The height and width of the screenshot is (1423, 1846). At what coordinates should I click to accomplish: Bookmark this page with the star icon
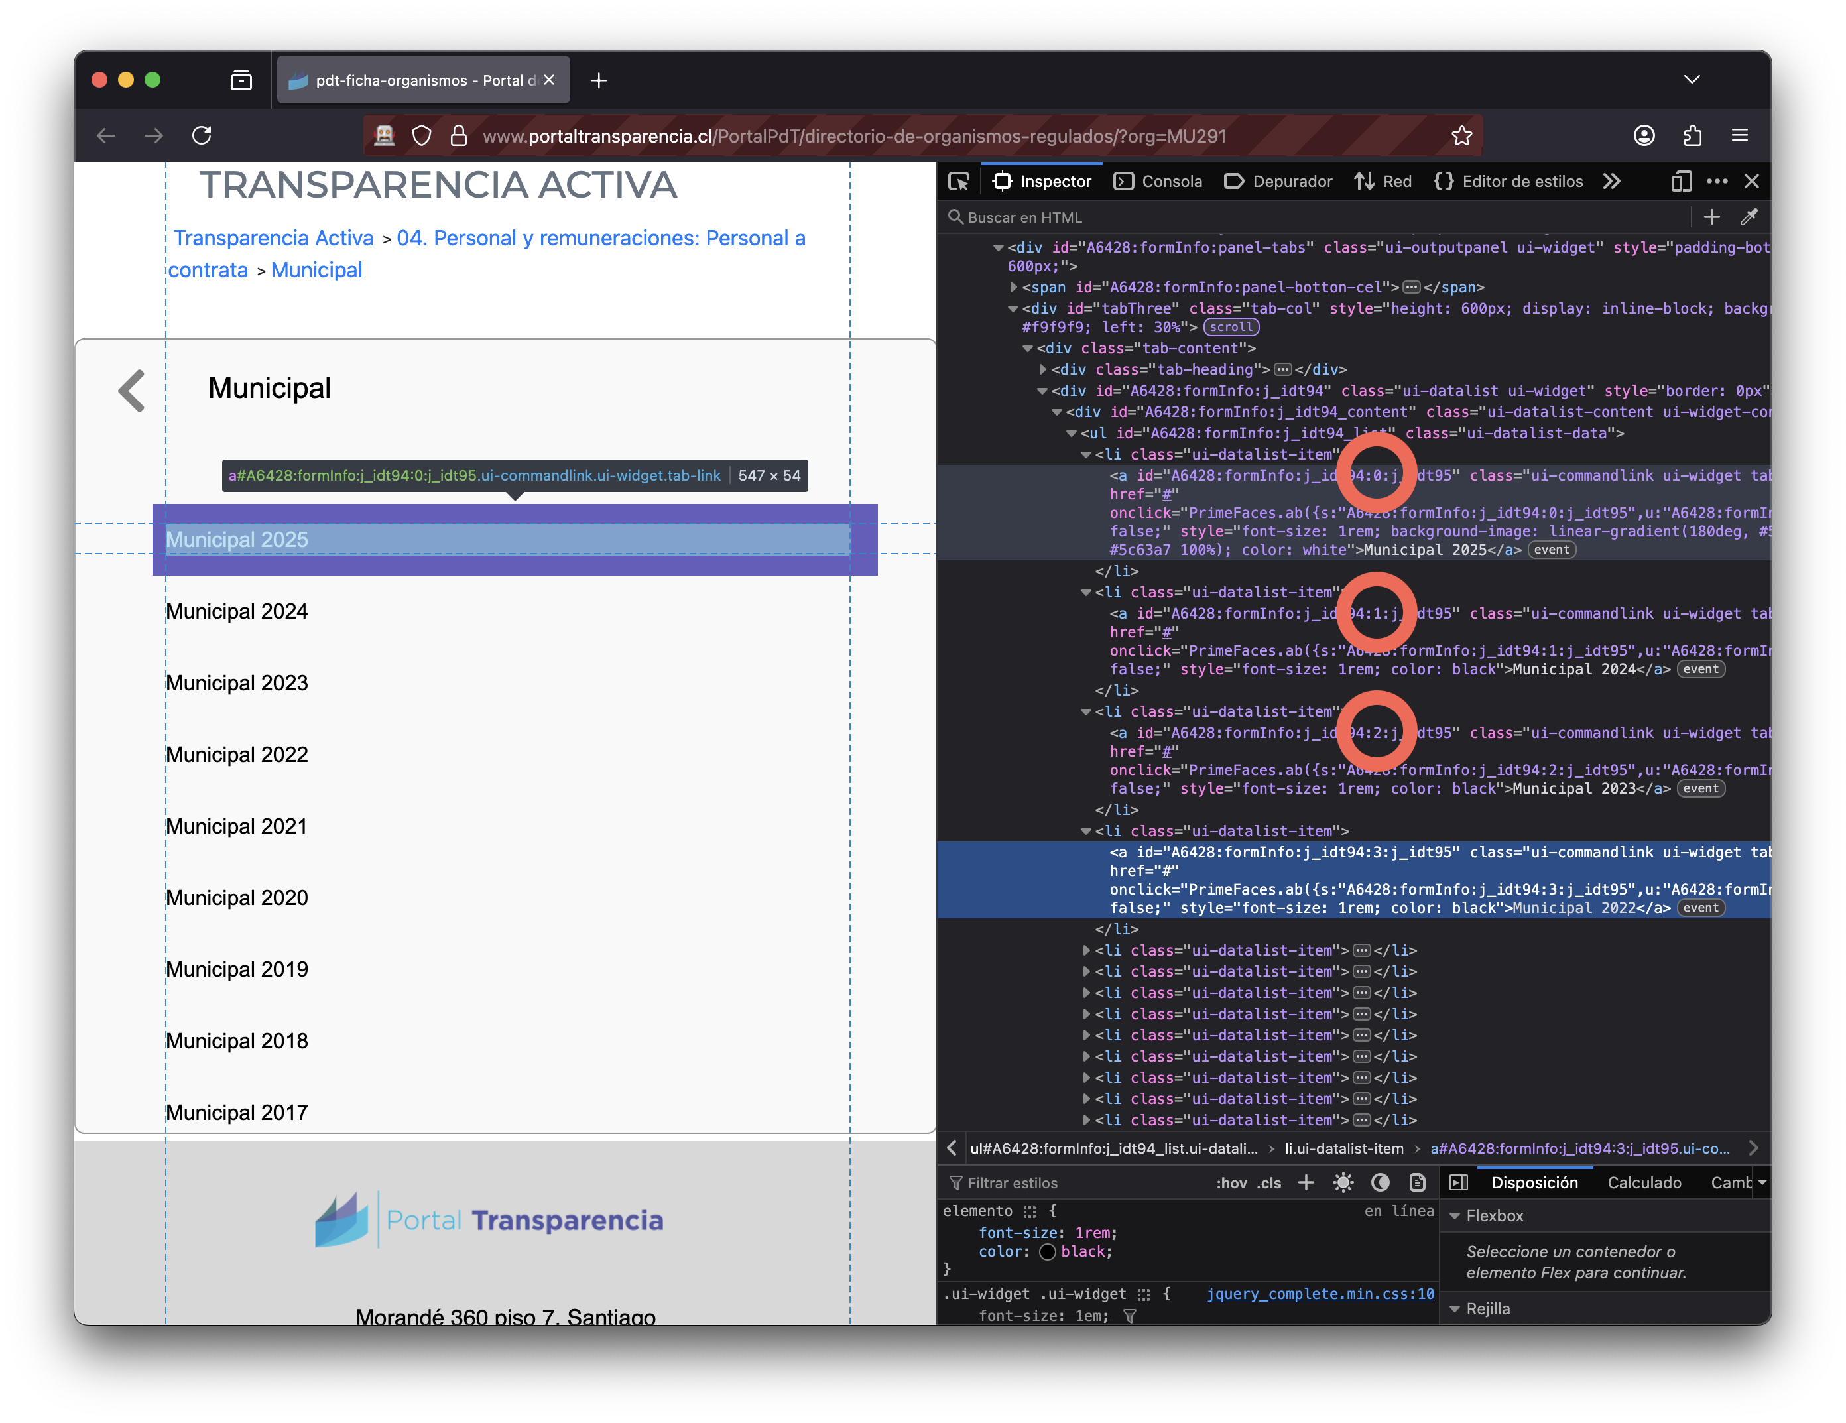coord(1461,135)
